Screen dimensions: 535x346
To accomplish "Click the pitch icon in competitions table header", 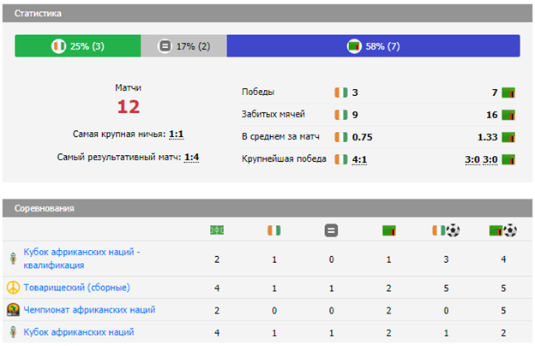I will 217,230.
